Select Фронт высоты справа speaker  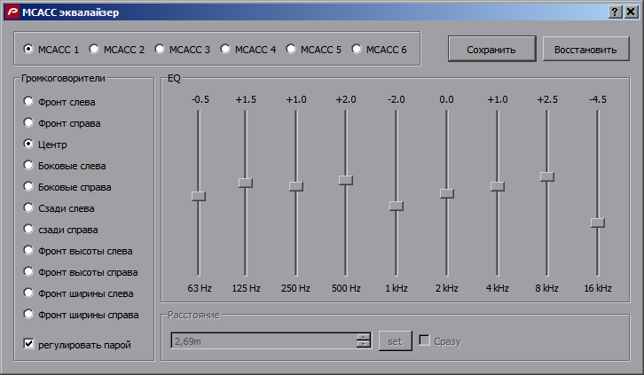click(x=81, y=272)
